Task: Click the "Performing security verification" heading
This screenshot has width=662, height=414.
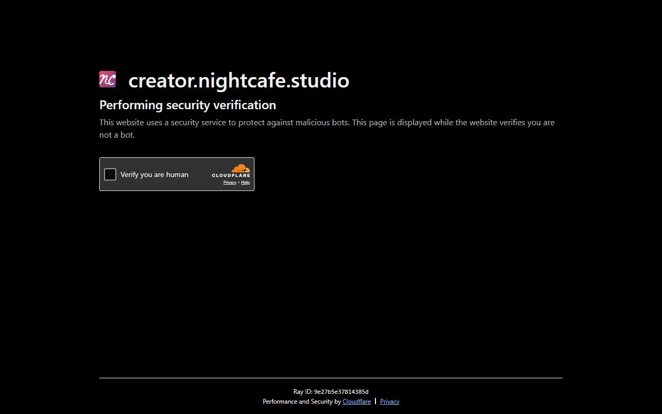Action: point(188,105)
